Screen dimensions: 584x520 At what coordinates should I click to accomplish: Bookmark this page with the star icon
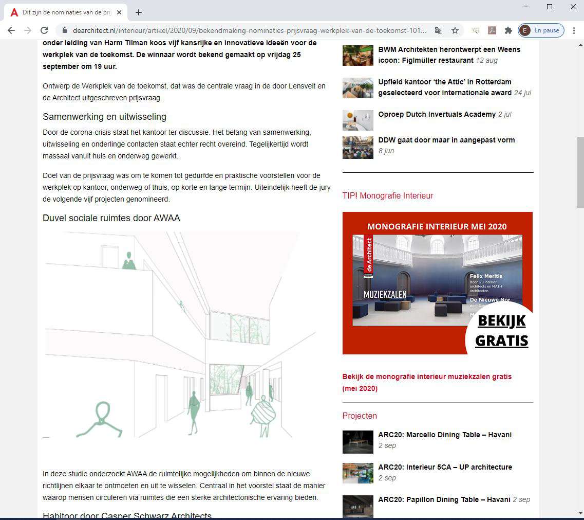pos(455,30)
